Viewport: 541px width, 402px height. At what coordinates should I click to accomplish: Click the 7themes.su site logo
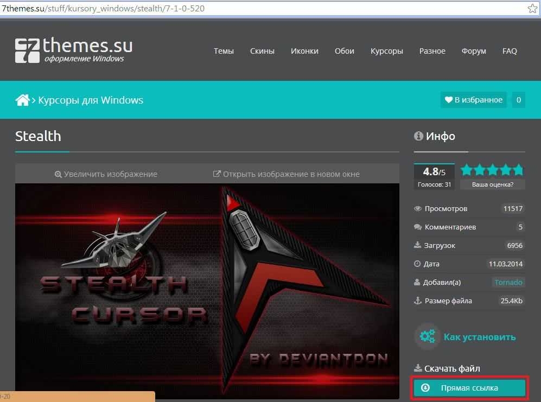coord(73,50)
